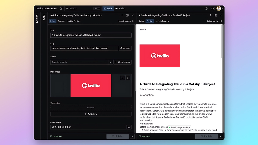This screenshot has width=258, height=145.
Task: Click left pane split view icon
Action: pos(127,15)
